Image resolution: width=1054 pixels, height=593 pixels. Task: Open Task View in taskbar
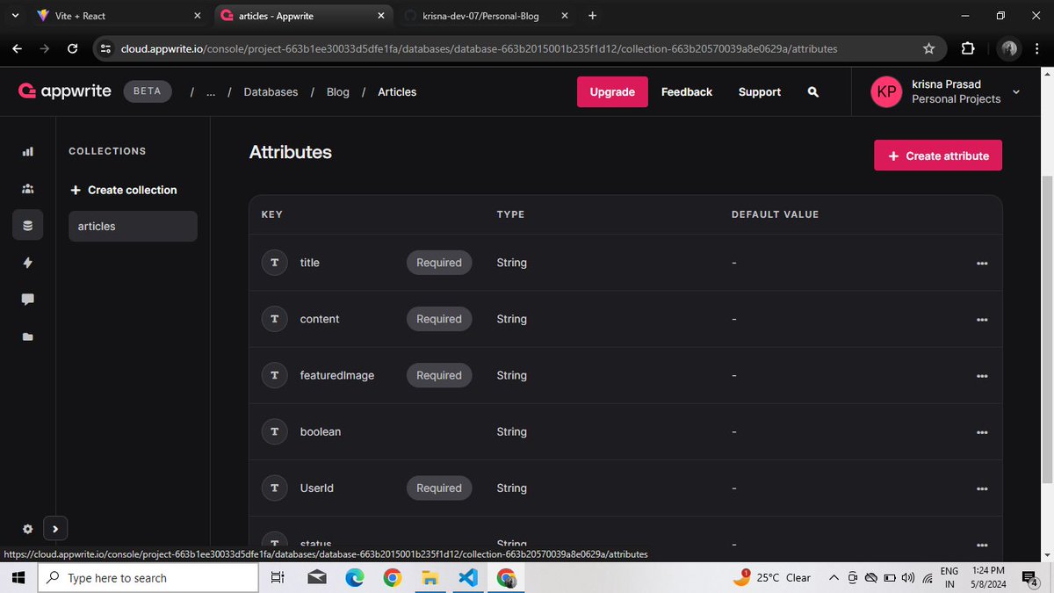[278, 577]
